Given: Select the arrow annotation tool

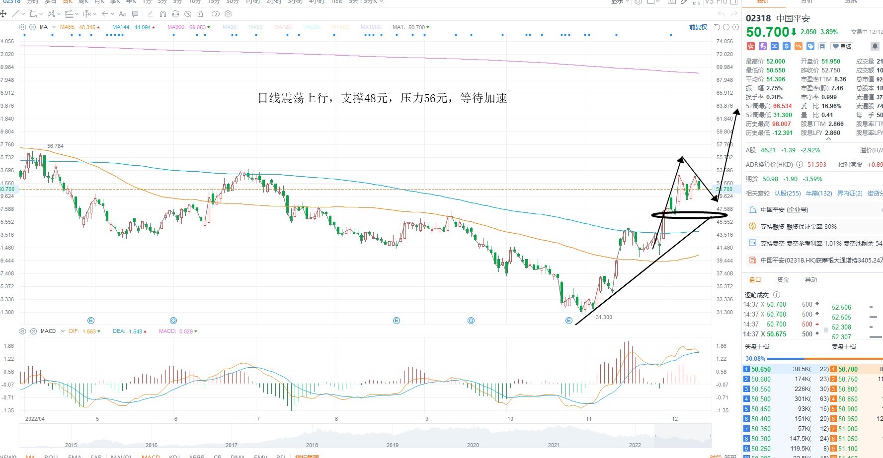Looking at the screenshot, I should (104, 14).
